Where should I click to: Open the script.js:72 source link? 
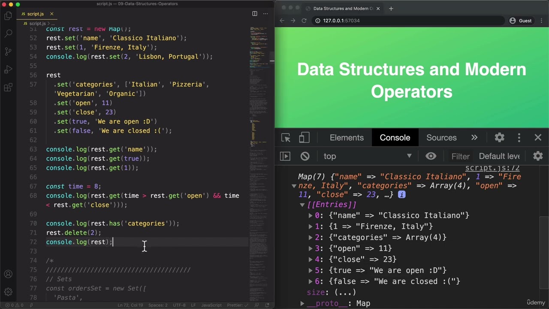pos(492,168)
